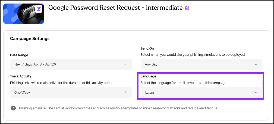Click the Date Range chevron arrow
274x124 pixels.
point(125,64)
